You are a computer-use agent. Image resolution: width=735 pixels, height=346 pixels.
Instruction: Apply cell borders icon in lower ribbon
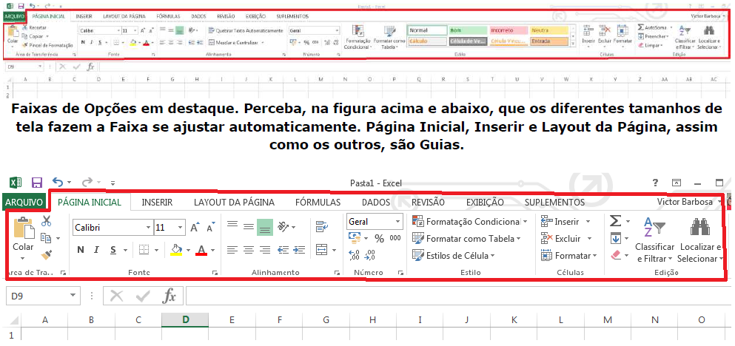145,250
